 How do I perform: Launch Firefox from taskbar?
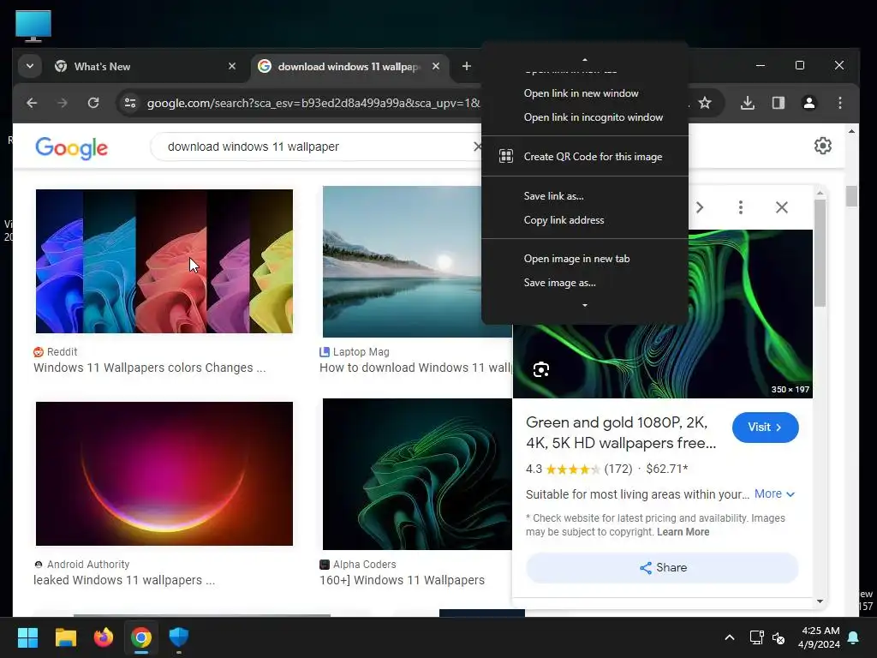pyautogui.click(x=104, y=637)
